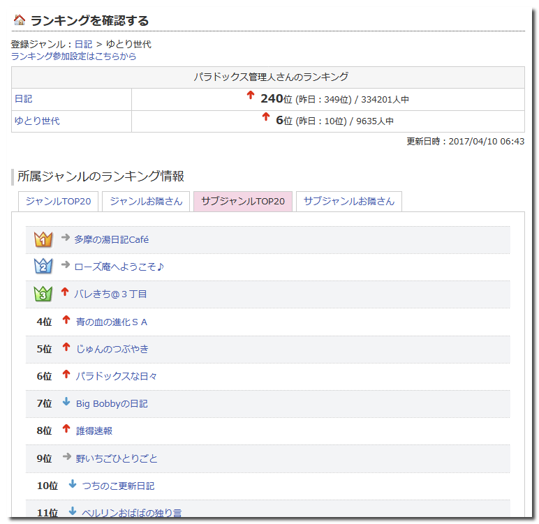Click the 日記 breadcrumb genre link
The image size is (539, 524).
click(83, 44)
